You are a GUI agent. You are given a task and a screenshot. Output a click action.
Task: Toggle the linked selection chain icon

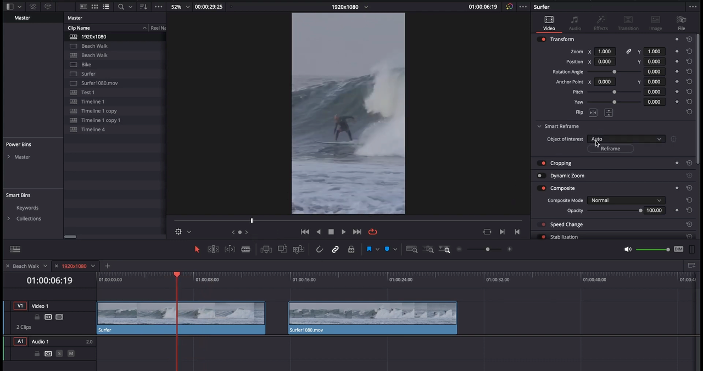(x=335, y=249)
